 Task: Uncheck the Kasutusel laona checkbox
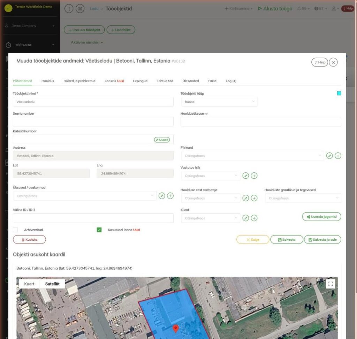pyautogui.click(x=99, y=230)
